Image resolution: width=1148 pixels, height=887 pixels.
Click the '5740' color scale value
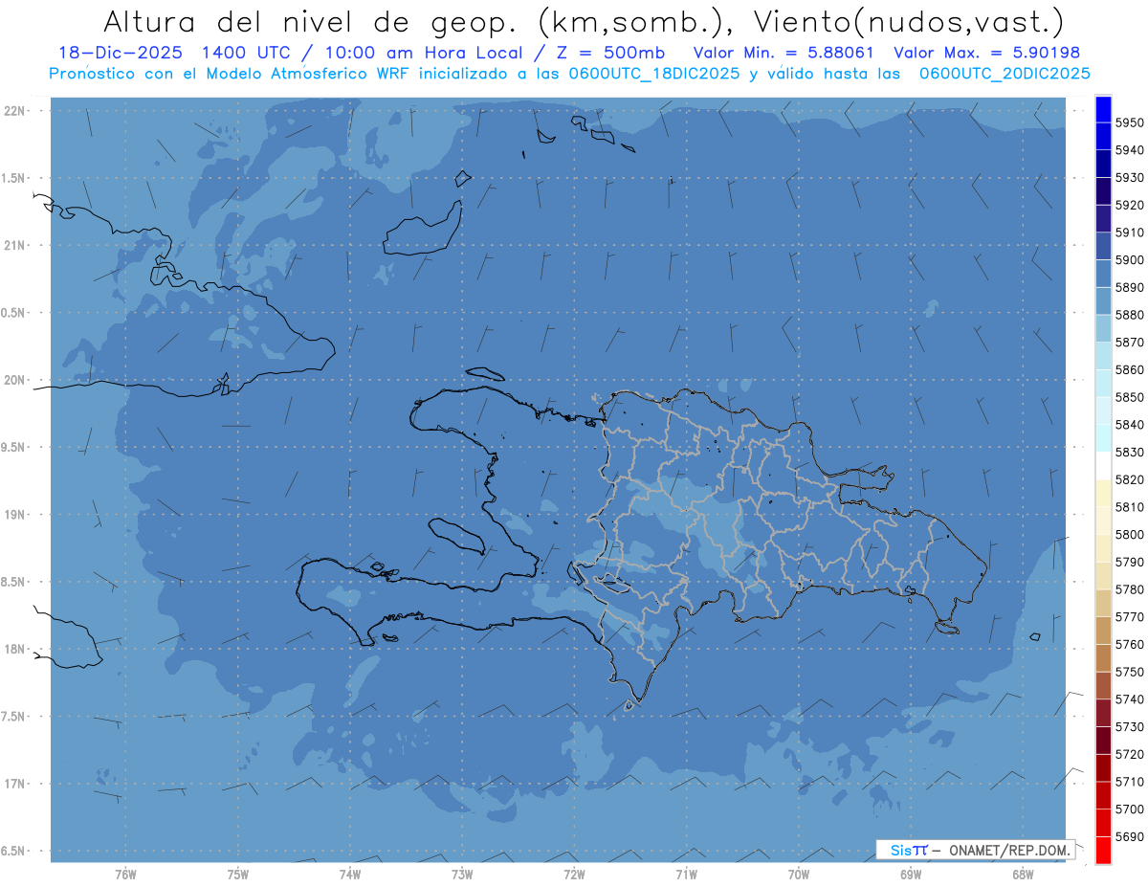[x=1130, y=699]
